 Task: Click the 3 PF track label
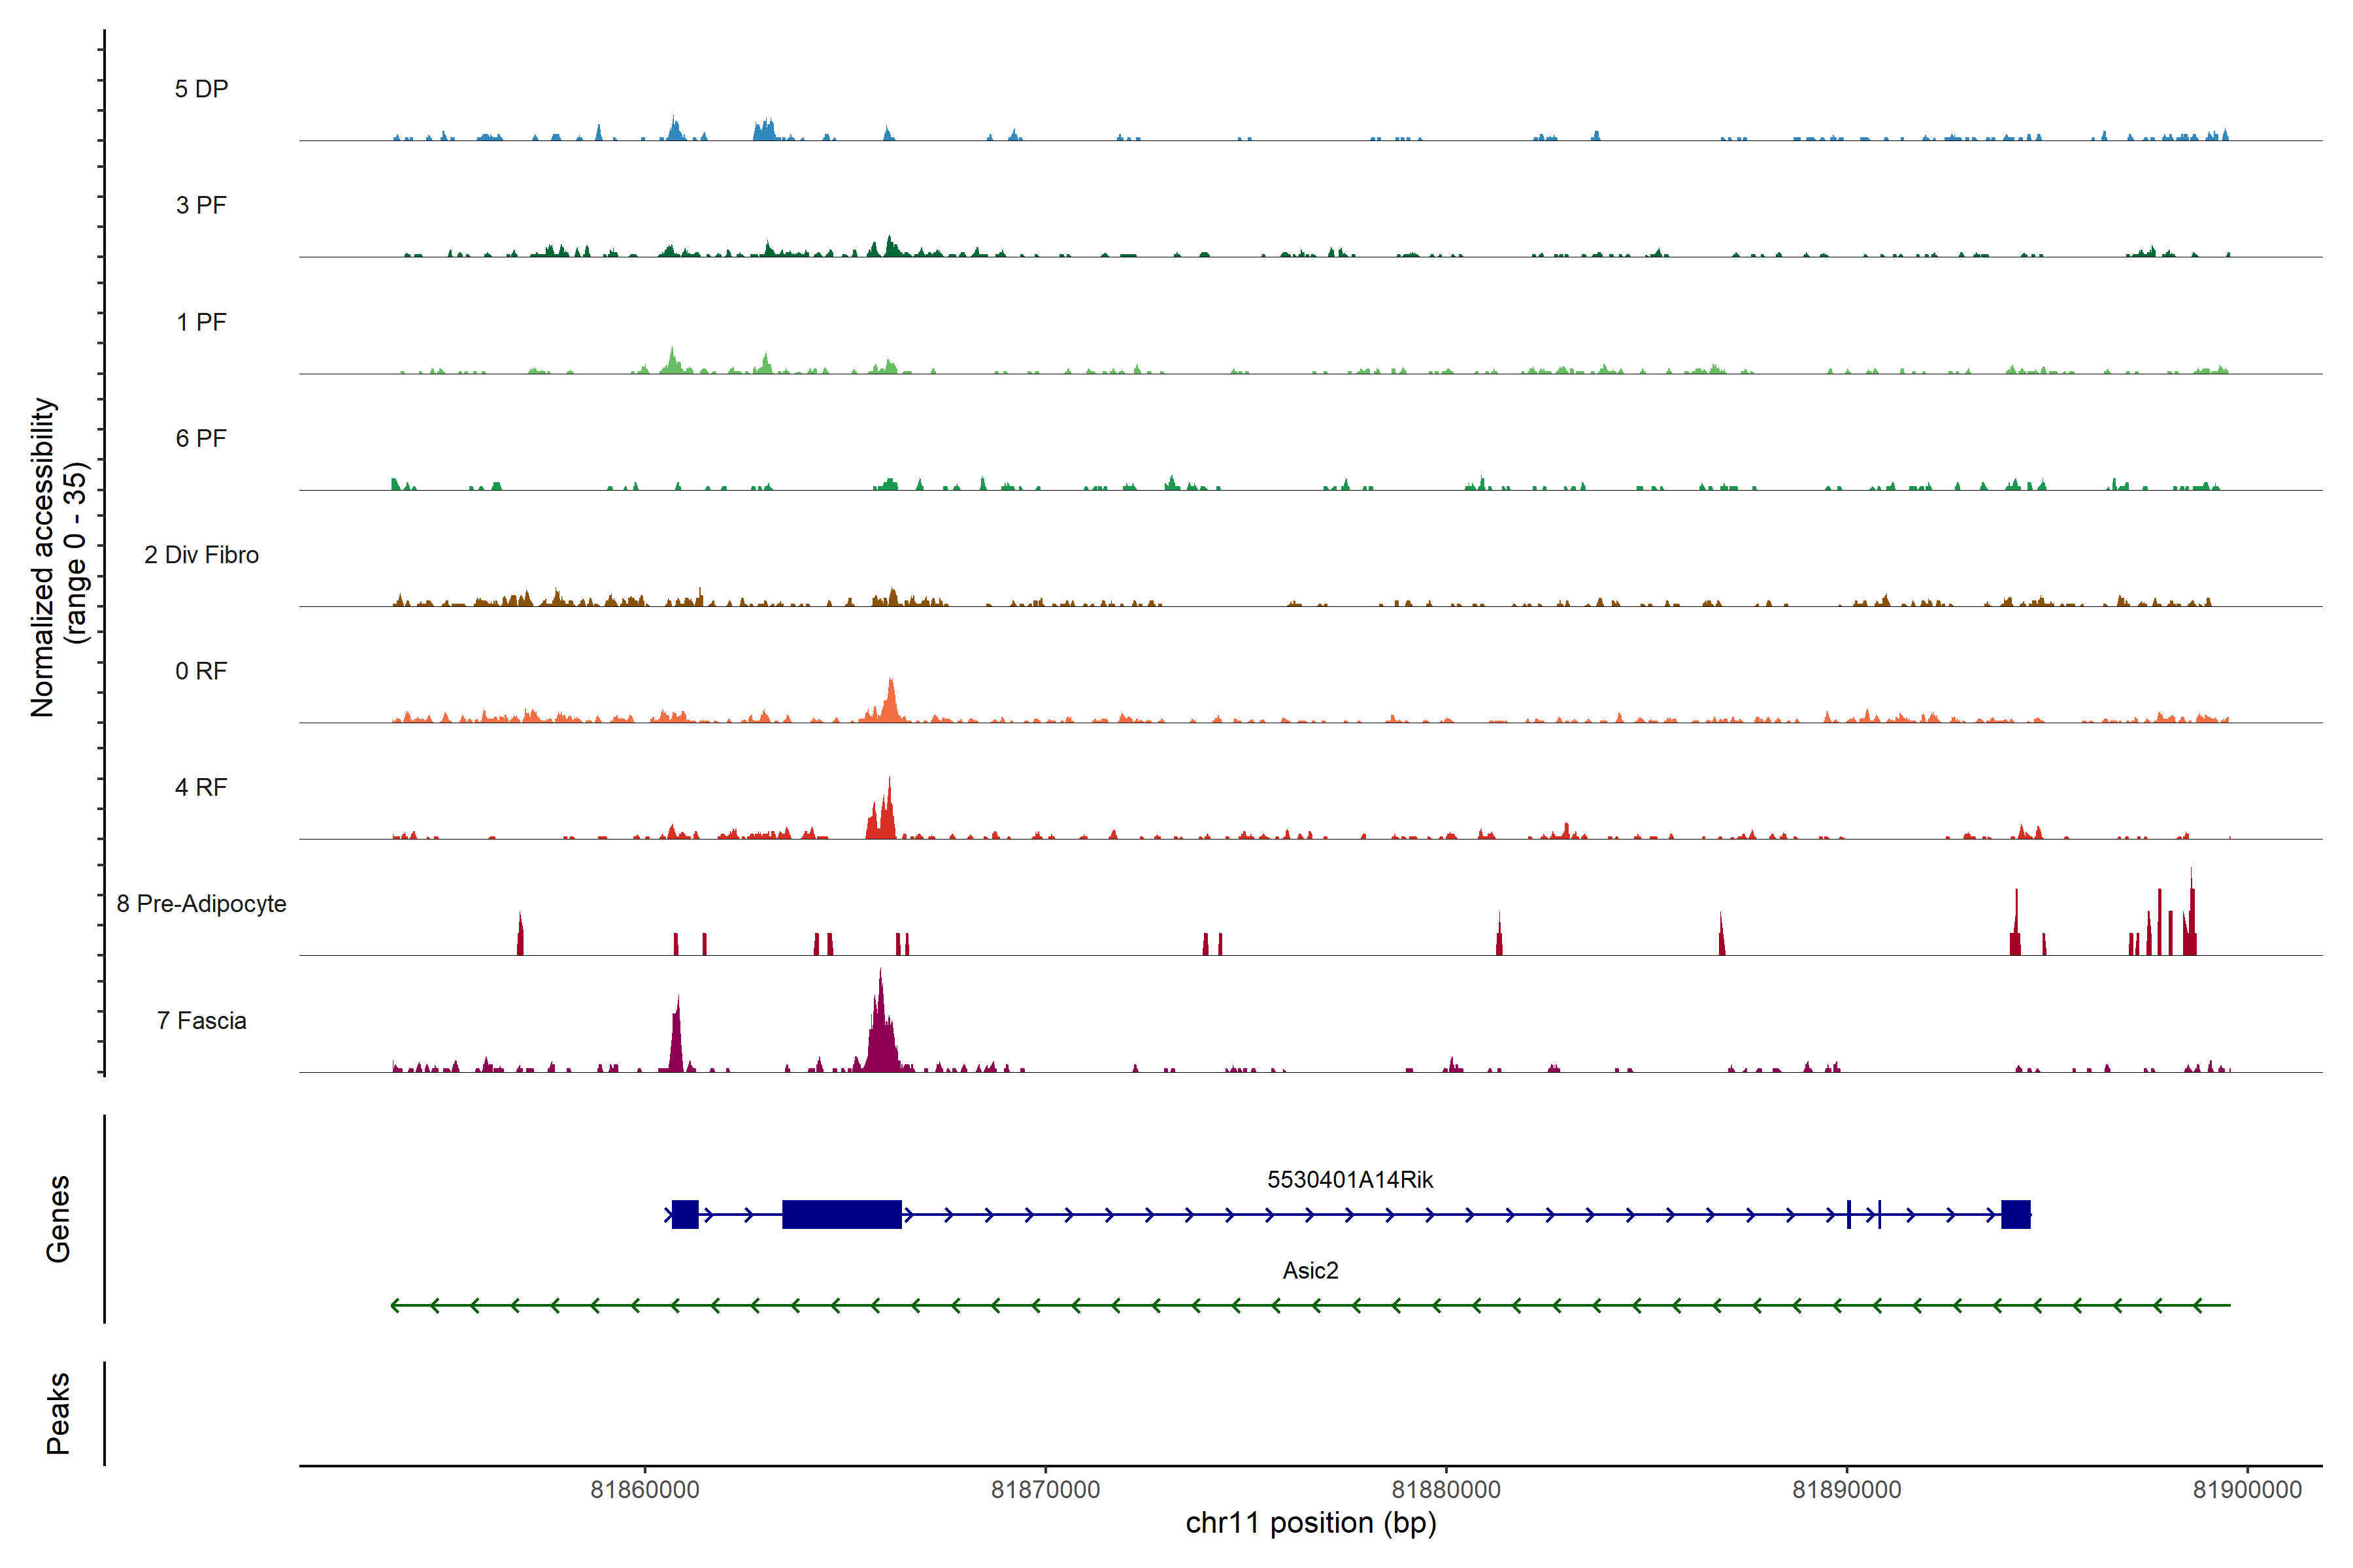click(201, 205)
